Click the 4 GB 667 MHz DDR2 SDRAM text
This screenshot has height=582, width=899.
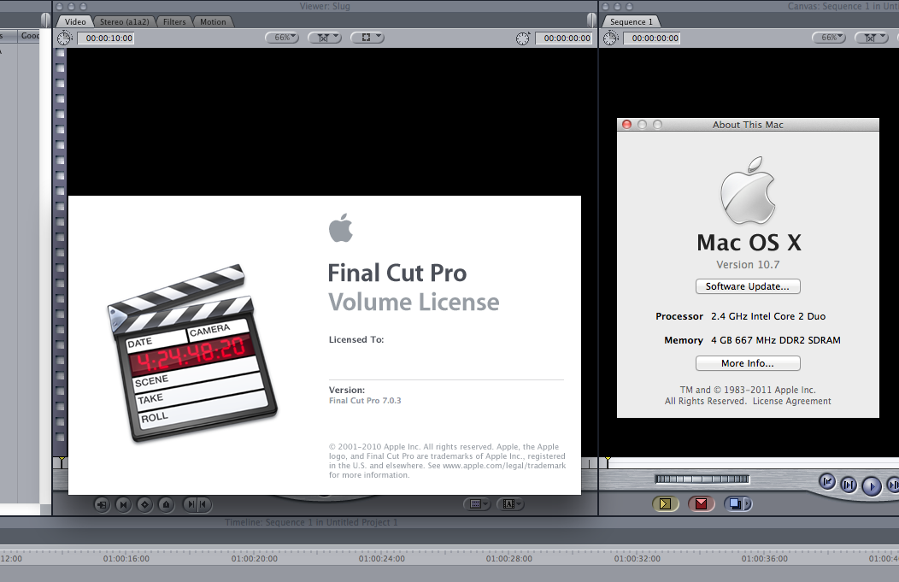[776, 340]
